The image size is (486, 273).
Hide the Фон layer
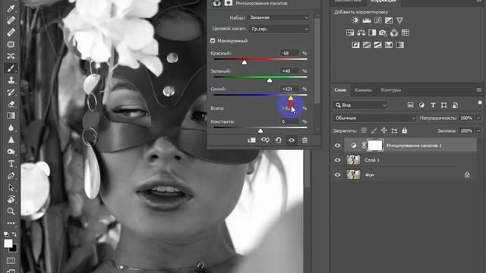coord(337,174)
